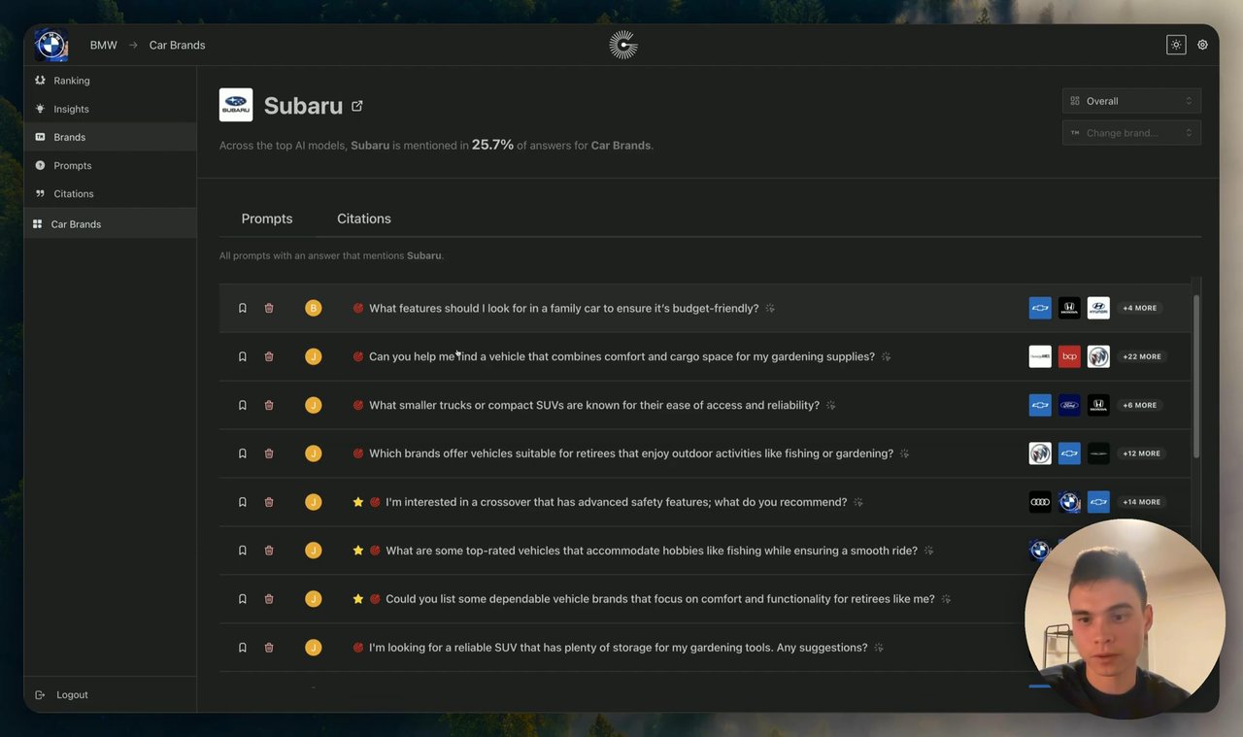Open Ranking in the sidebar
This screenshot has height=737, width=1243.
tap(110, 81)
